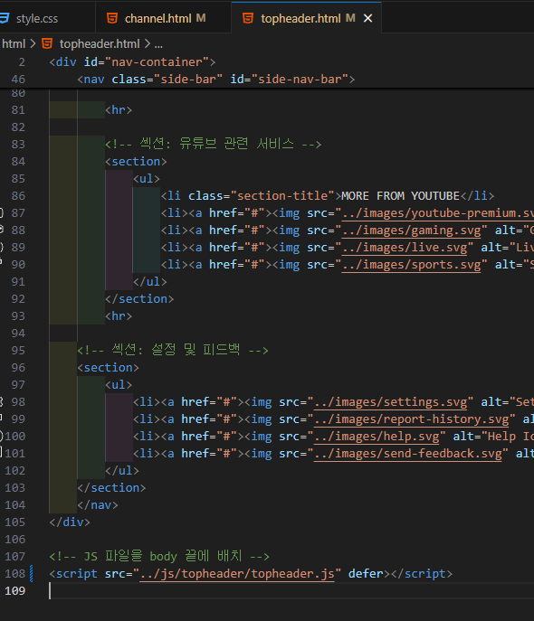Viewport: 534px width, 621px height.
Task: Click the 설정 및 피드백 comment
Action: pyautogui.click(x=173, y=350)
